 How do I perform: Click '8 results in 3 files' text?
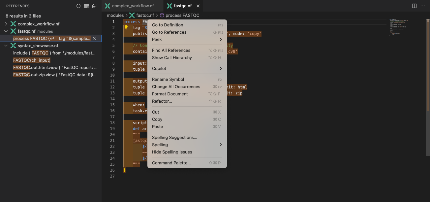23,16
